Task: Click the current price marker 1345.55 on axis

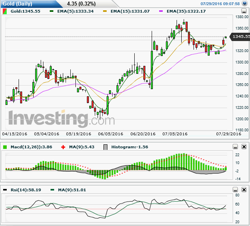Action: (240, 37)
